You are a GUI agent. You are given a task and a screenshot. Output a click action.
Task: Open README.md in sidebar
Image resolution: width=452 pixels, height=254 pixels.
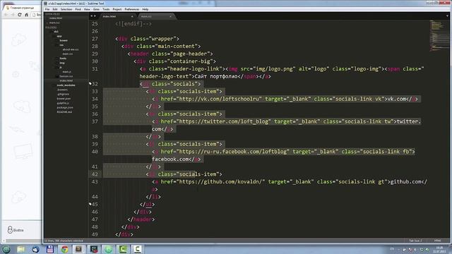pyautogui.click(x=64, y=112)
